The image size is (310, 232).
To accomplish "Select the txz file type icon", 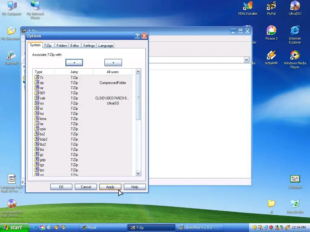I will point(37,113).
